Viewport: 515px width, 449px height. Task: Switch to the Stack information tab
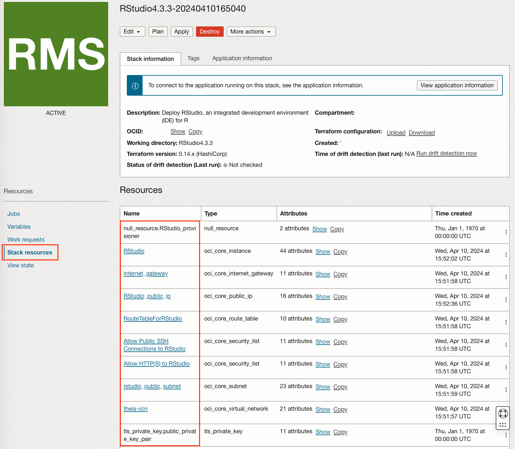coord(150,59)
